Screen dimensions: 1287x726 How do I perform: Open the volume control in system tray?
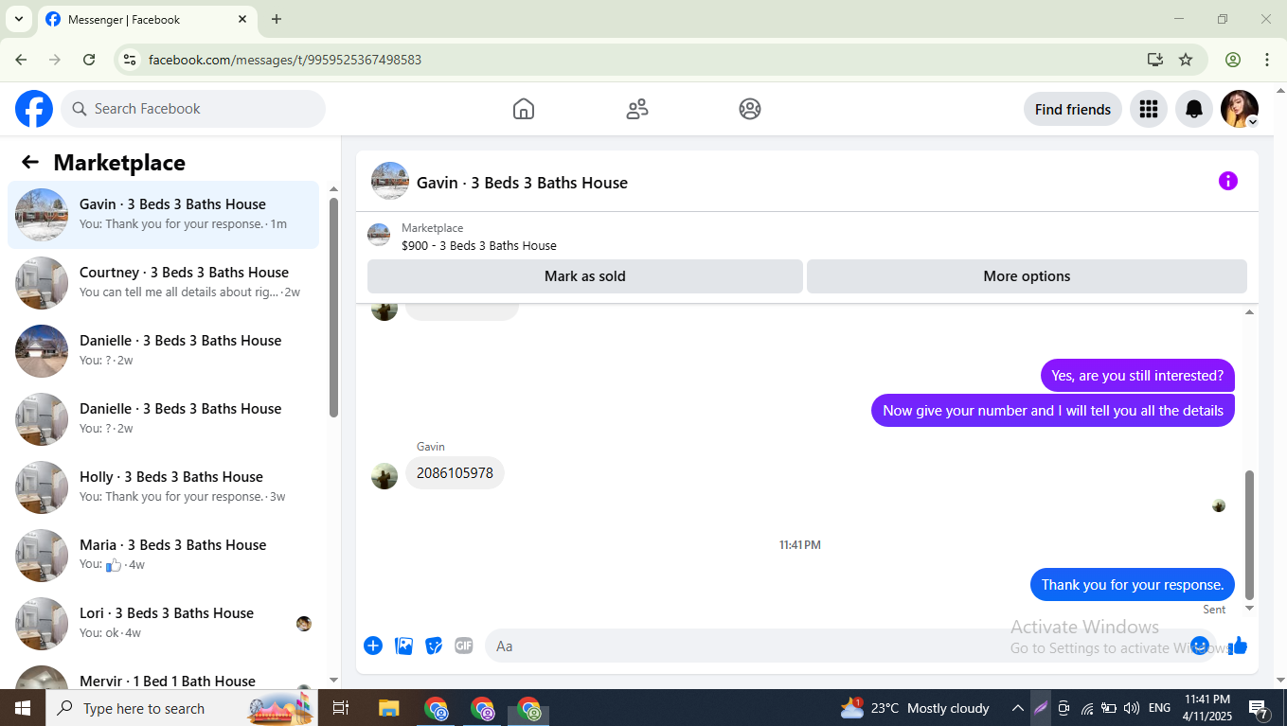pyautogui.click(x=1132, y=708)
